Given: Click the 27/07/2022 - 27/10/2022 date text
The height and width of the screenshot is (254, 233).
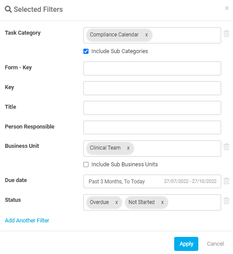Looking at the screenshot, I should tap(190, 181).
